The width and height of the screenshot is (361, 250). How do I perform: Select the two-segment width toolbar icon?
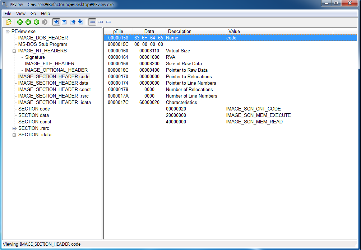tap(100, 22)
